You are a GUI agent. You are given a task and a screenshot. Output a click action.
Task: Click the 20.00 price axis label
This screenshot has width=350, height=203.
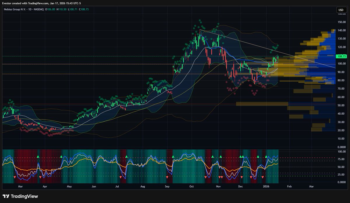pyautogui.click(x=342, y=130)
